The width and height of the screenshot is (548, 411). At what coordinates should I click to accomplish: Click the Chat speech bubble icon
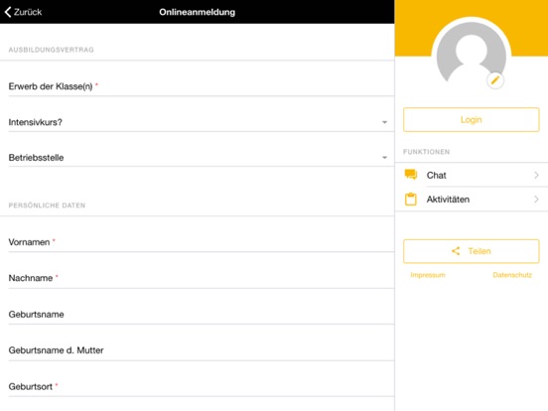pos(411,174)
